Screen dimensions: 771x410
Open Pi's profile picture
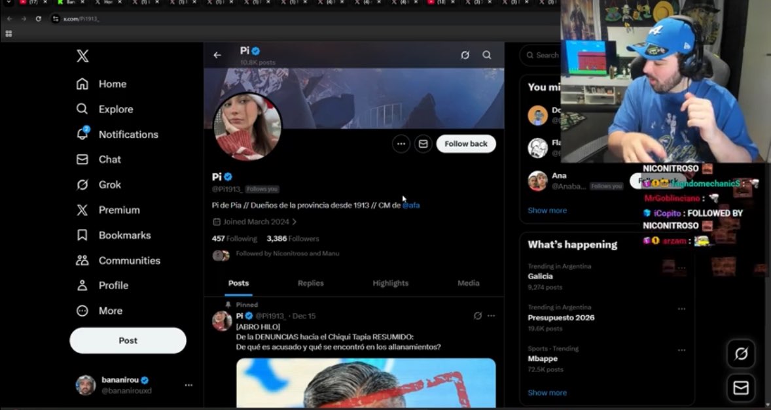click(247, 127)
